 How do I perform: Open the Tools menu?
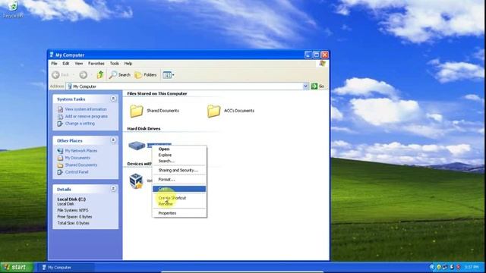click(115, 64)
